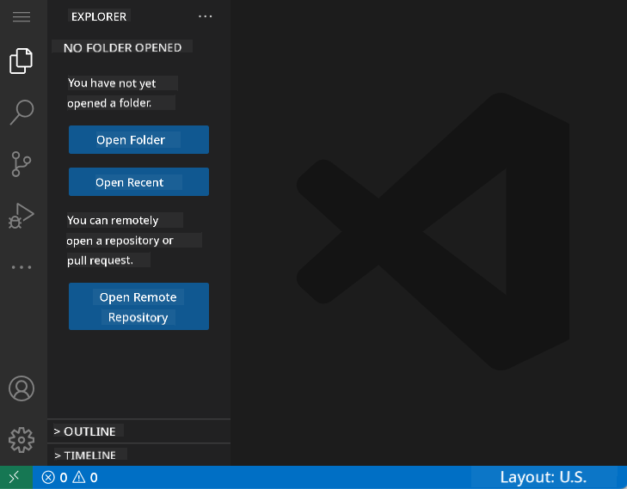Open the hamburger application menu
This screenshot has width=627, height=489.
coord(22,16)
